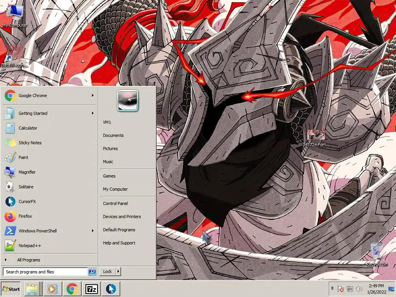Select the My Computer desktop icon
Image resolution: width=396 pixels, height=297 pixels.
pyautogui.click(x=15, y=16)
